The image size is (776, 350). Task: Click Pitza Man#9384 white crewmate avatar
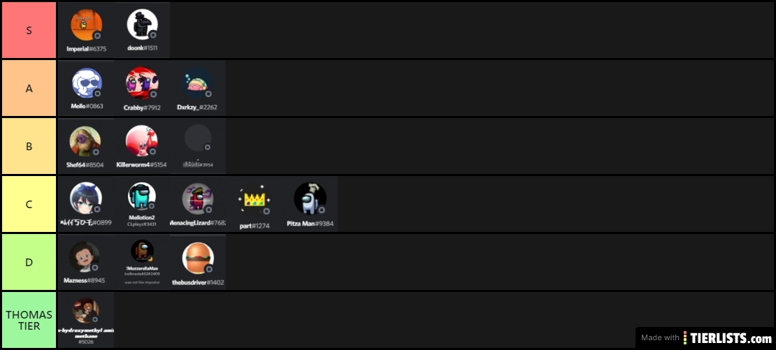(x=310, y=198)
